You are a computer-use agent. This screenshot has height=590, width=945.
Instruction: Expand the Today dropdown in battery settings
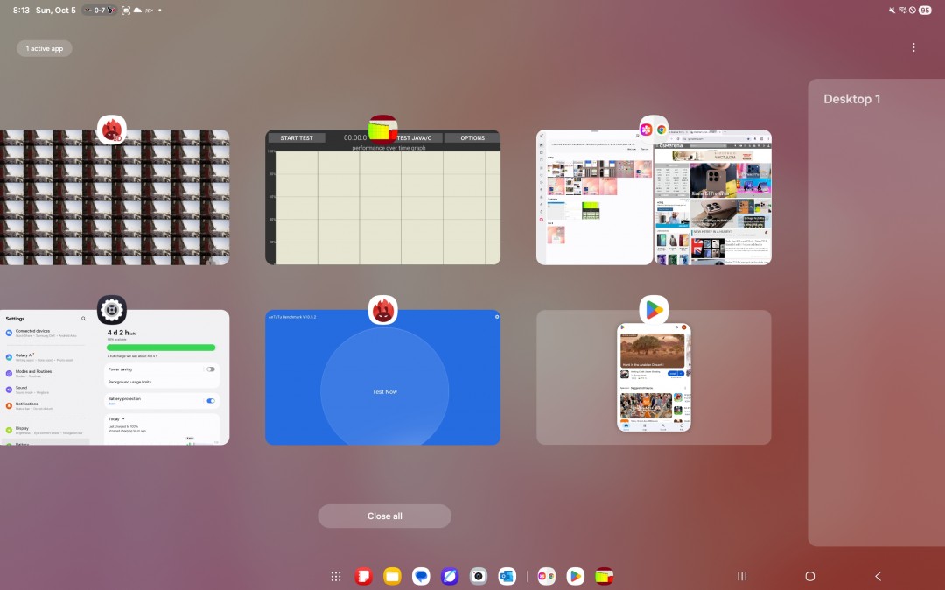pos(116,419)
